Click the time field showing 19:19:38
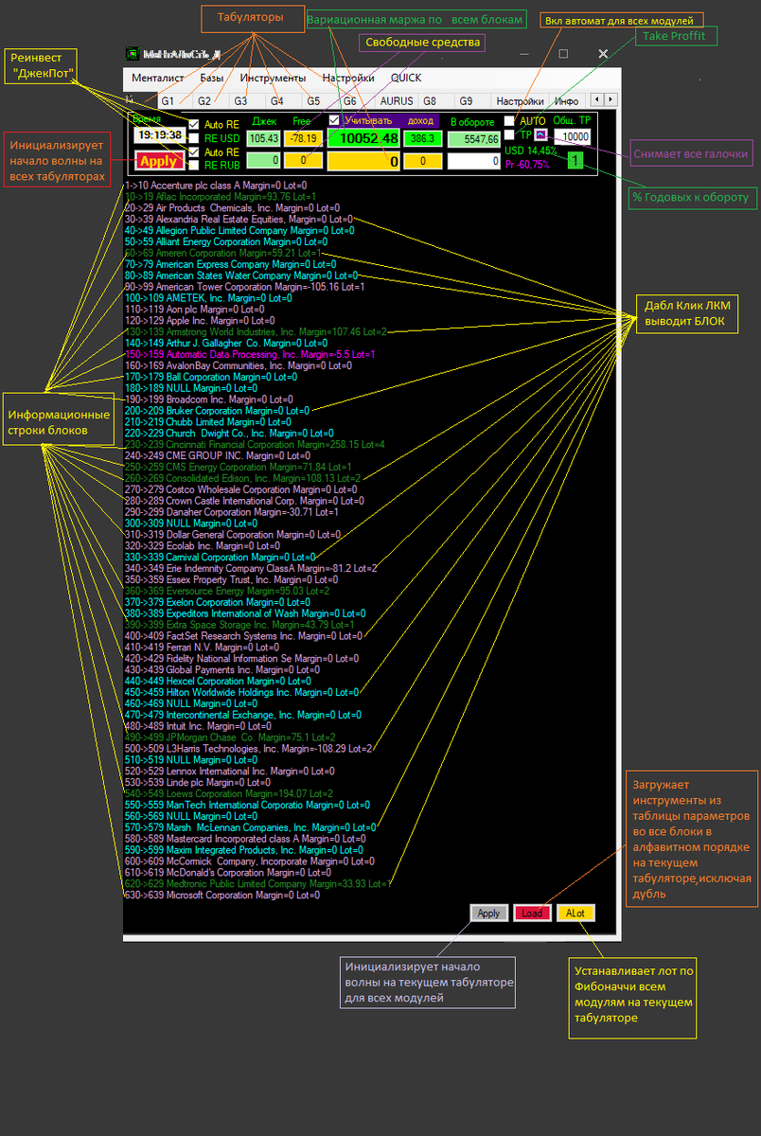This screenshot has height=1136, width=761. click(x=158, y=135)
